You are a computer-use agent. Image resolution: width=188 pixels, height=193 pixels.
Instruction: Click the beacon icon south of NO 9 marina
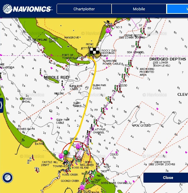pyautogui.click(x=100, y=40)
